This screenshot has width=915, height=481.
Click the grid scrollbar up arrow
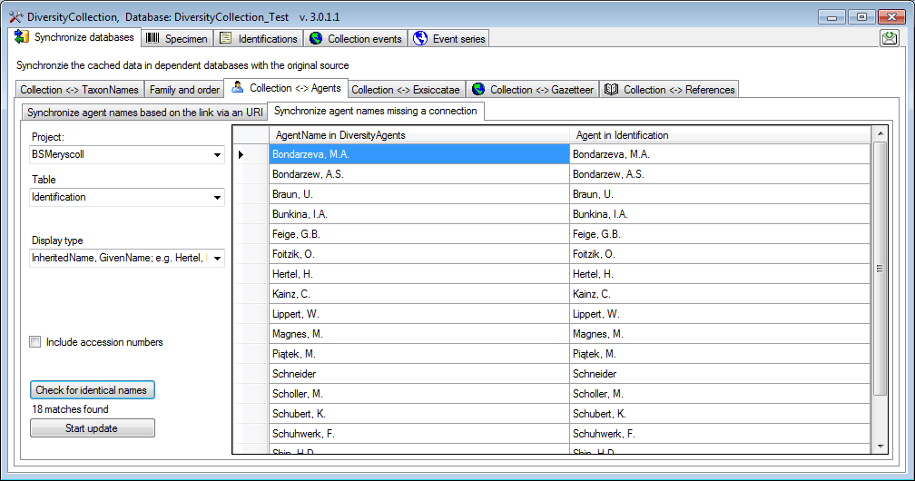[x=880, y=133]
